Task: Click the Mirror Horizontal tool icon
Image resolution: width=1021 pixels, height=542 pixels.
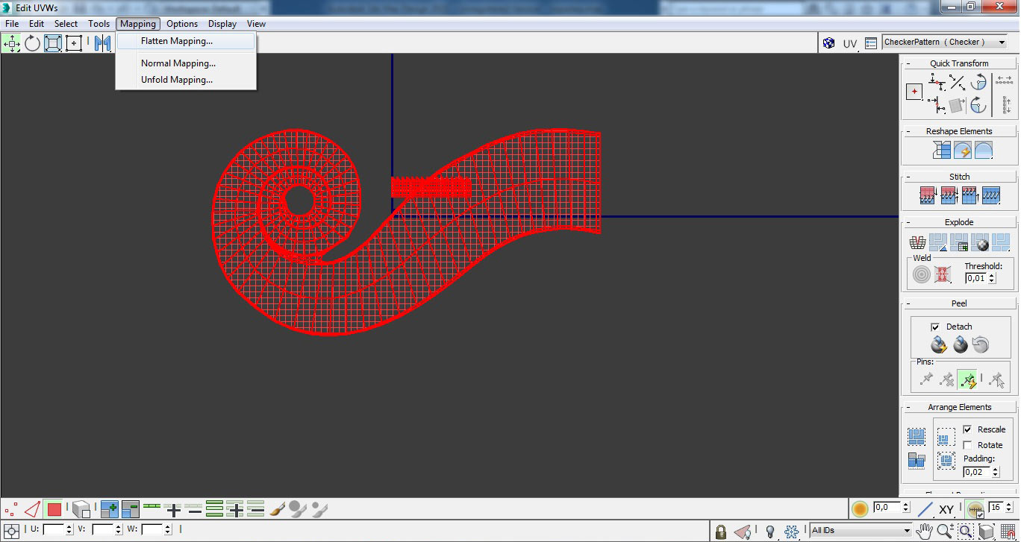Action: [102, 43]
